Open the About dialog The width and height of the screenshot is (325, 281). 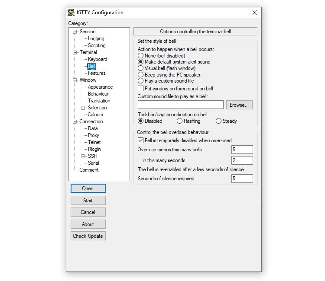(x=88, y=224)
